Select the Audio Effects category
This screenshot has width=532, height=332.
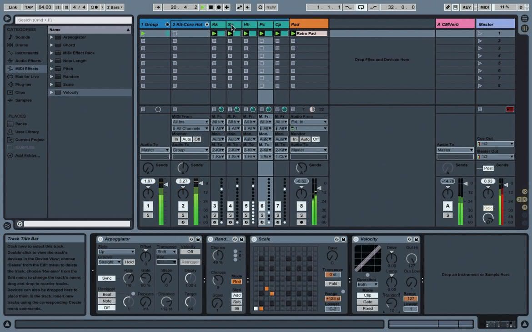(x=28, y=61)
